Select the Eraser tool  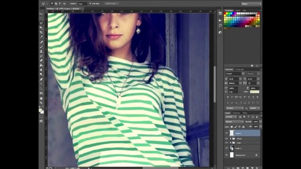41,61
